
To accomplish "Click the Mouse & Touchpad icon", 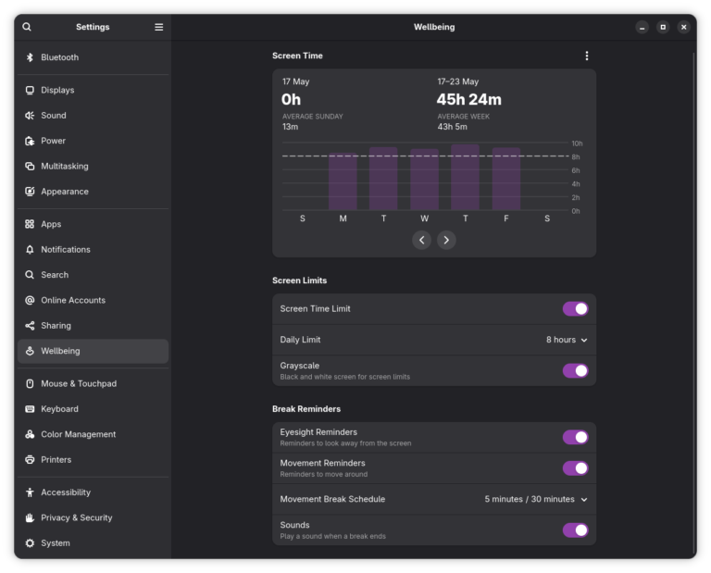I will click(30, 383).
